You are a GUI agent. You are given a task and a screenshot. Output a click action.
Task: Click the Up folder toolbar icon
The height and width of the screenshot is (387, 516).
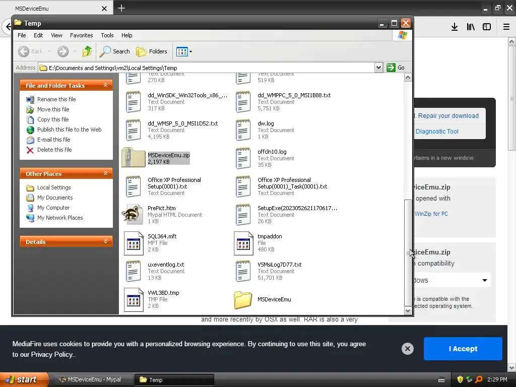pyautogui.click(x=87, y=51)
